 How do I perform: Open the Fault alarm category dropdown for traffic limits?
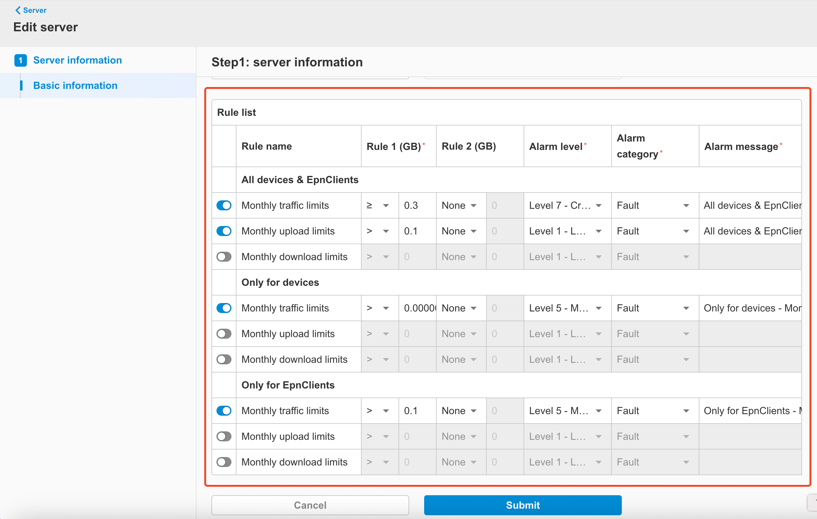653,205
